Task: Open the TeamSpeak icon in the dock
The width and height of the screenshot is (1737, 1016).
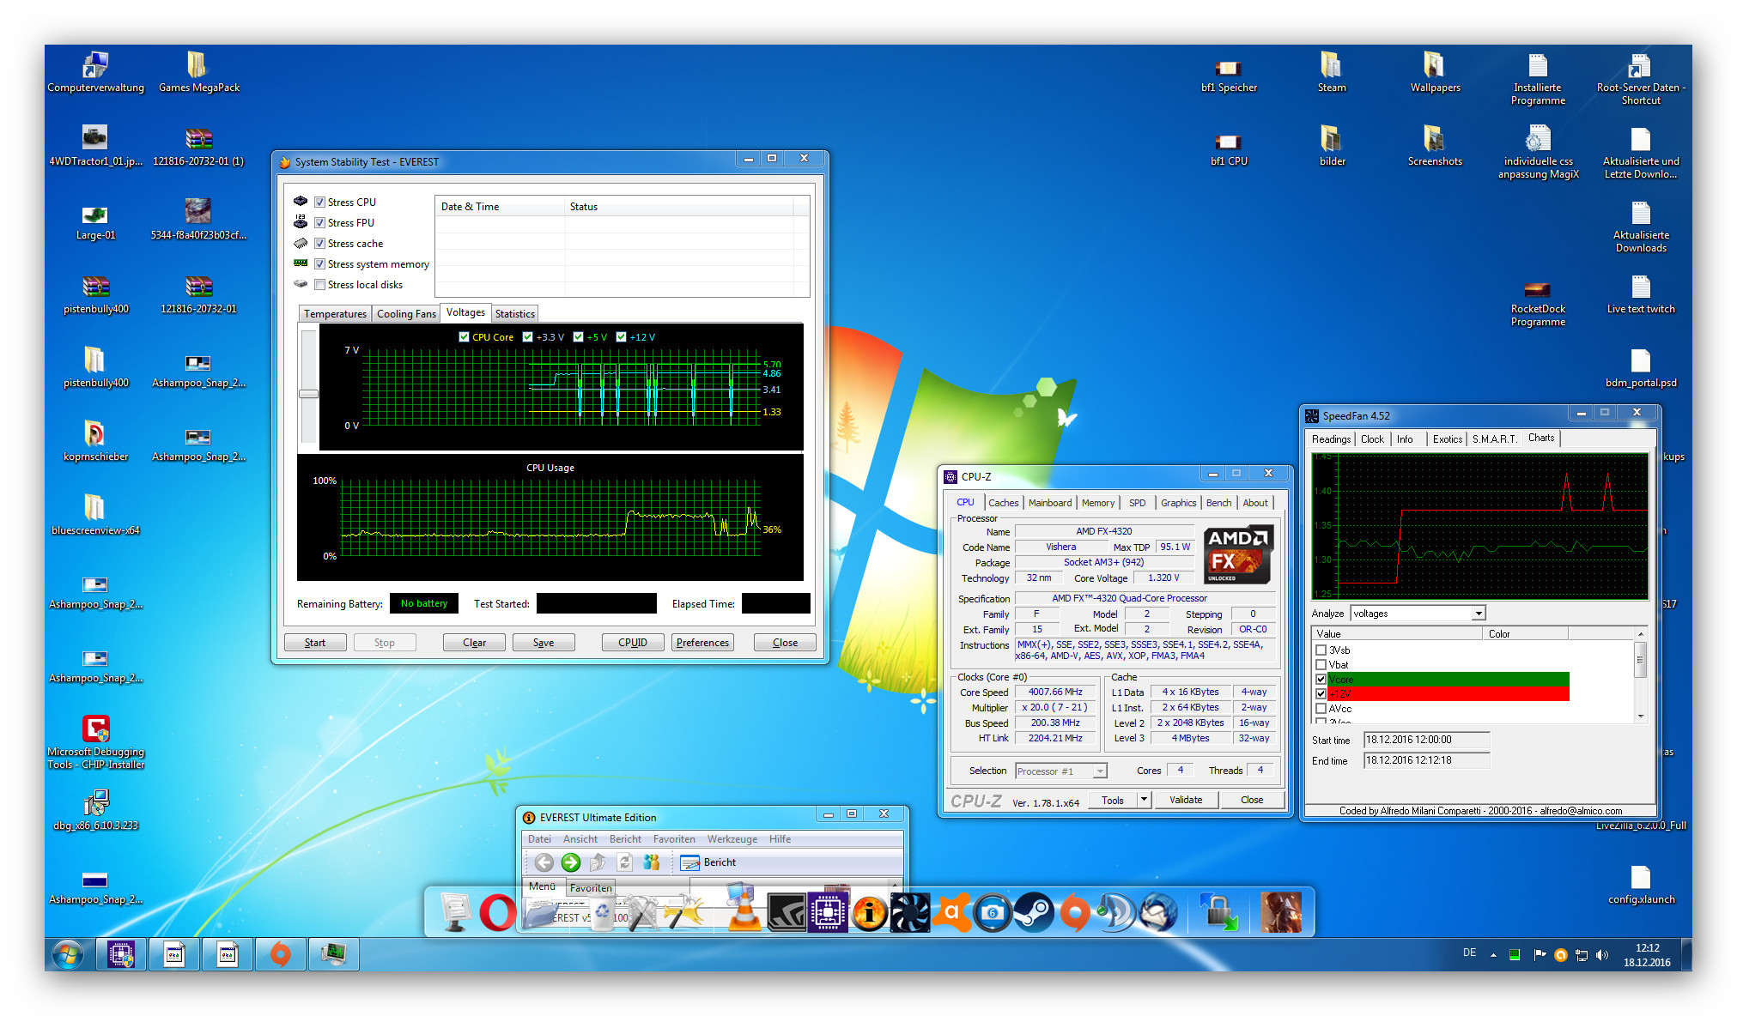Action: [1115, 913]
